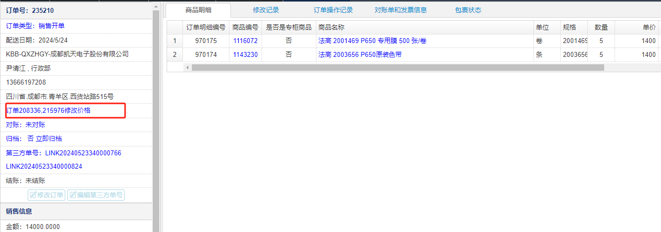Switch to the 商品明细 tab
This screenshot has height=232, width=661.
(198, 10)
